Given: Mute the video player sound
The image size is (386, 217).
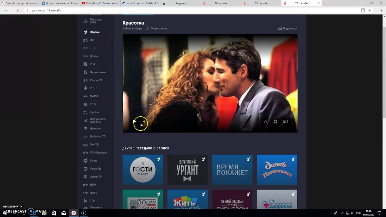Looking at the screenshot, I should point(144,121).
